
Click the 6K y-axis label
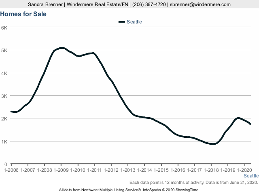click(4, 27)
